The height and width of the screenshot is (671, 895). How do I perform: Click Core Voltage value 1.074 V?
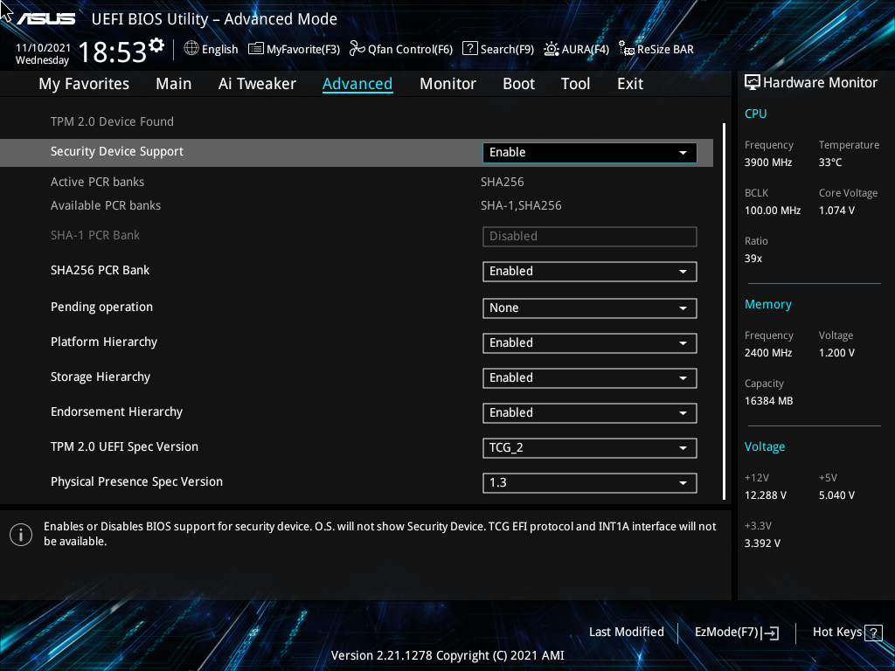tap(836, 210)
